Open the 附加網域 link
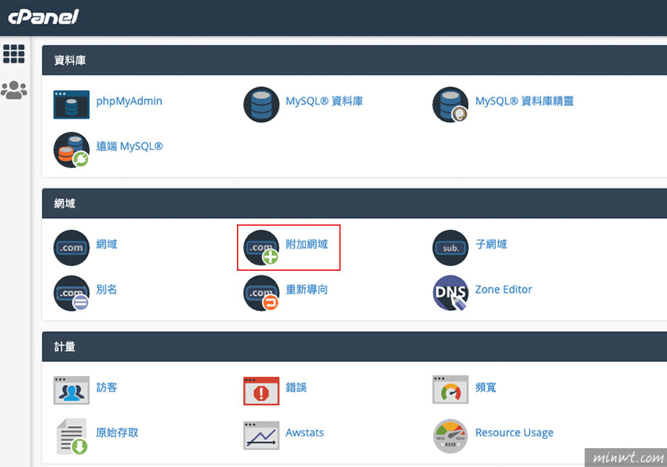 click(x=307, y=244)
